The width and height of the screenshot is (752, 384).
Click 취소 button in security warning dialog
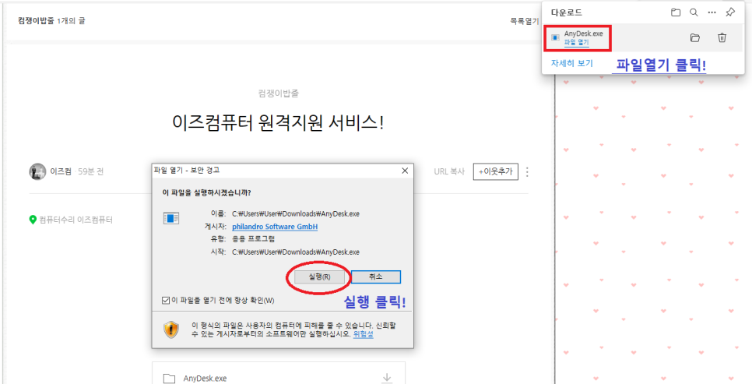(x=376, y=277)
